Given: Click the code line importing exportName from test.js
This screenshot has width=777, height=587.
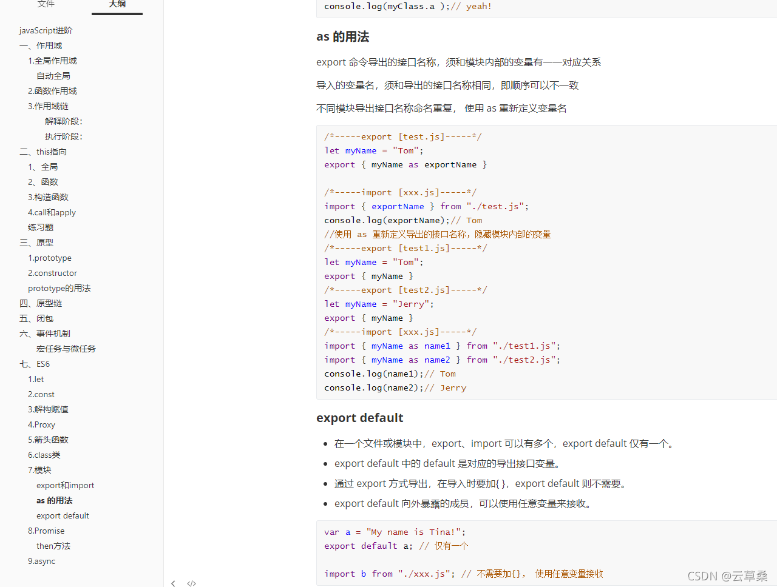Looking at the screenshot, I should [426, 206].
